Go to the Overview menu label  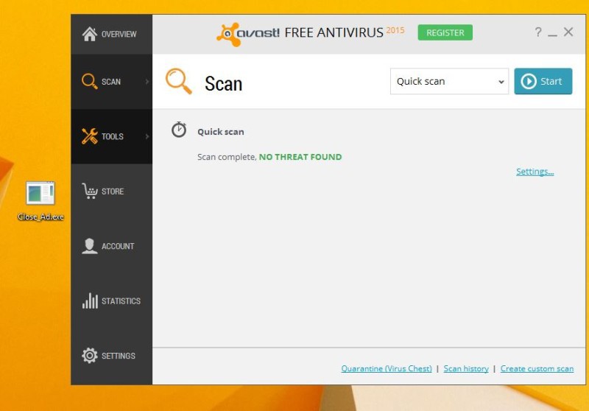click(119, 34)
